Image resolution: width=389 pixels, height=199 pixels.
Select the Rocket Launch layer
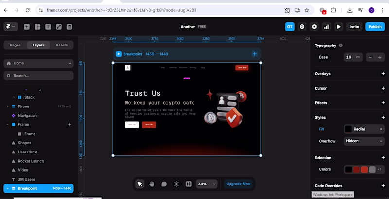tap(31, 161)
